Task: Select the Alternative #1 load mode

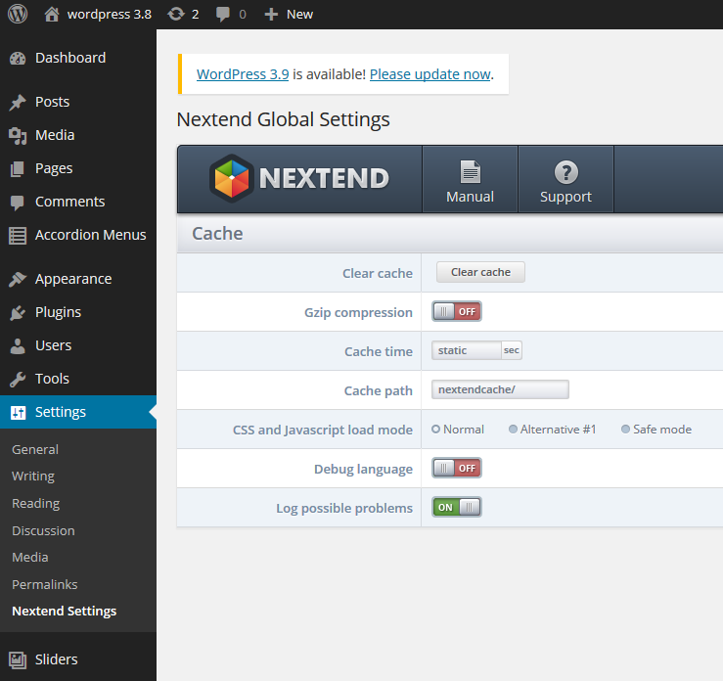Action: coord(513,430)
